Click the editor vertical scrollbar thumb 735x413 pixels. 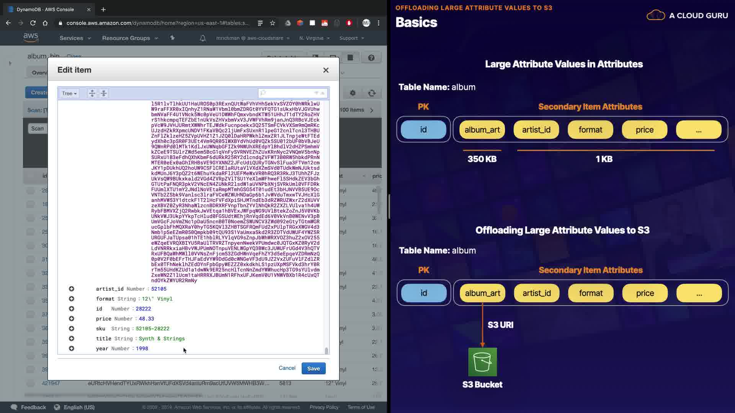[x=326, y=350]
